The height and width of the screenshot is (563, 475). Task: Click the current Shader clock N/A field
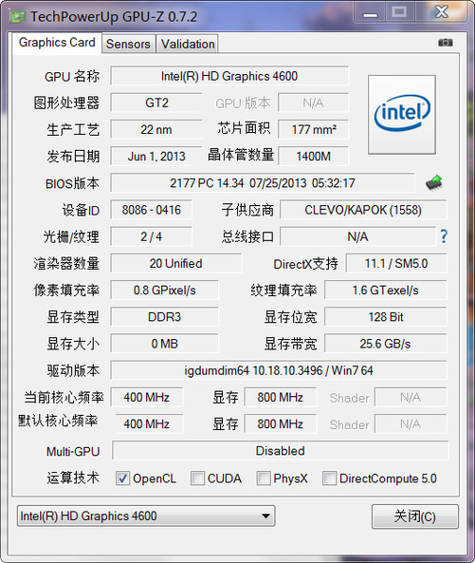[411, 397]
